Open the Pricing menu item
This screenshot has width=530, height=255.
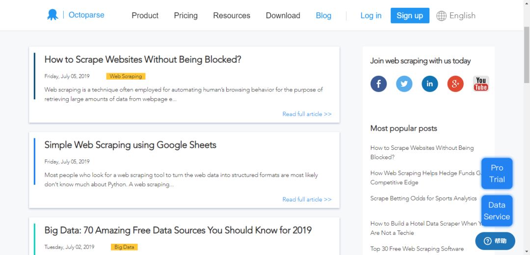point(185,15)
